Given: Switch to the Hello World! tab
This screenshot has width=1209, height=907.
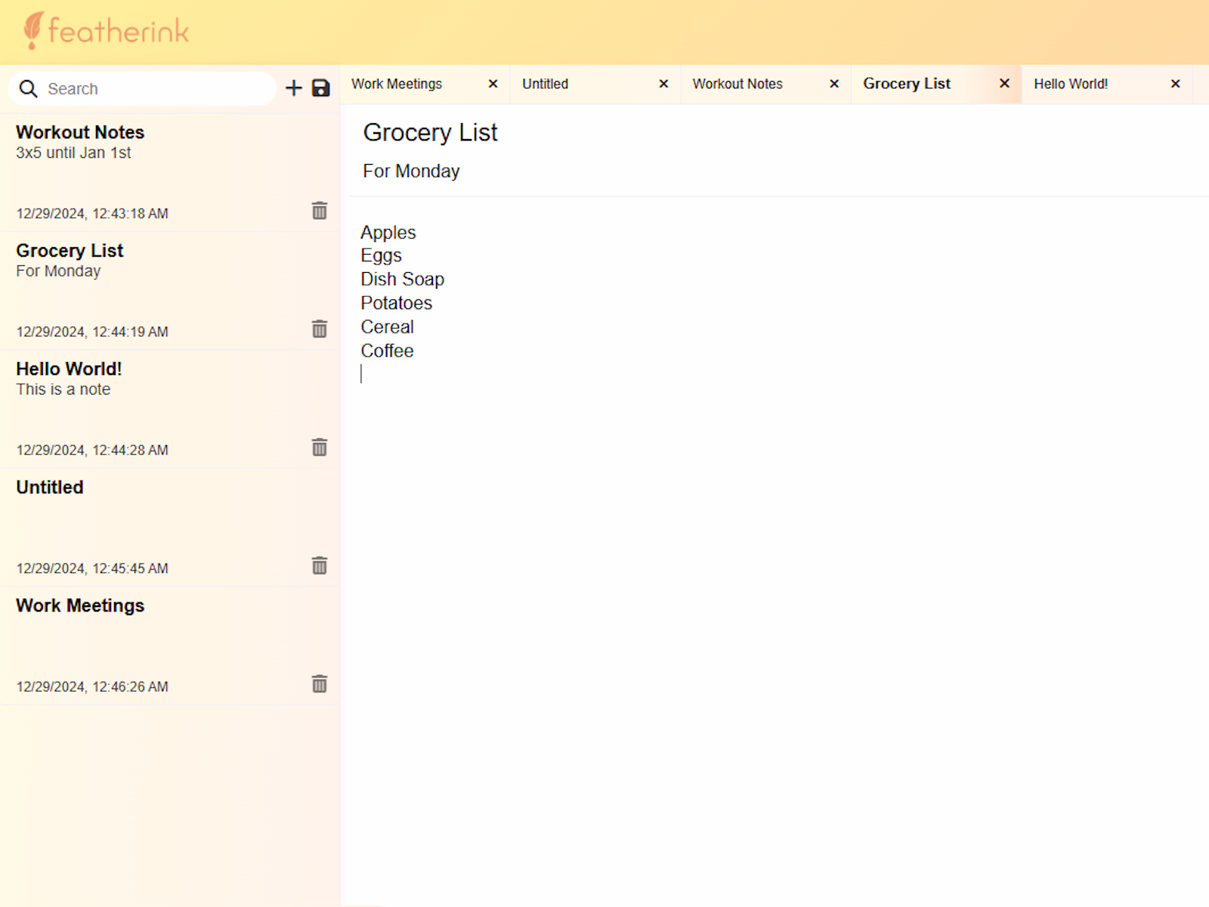Looking at the screenshot, I should click(x=1071, y=84).
